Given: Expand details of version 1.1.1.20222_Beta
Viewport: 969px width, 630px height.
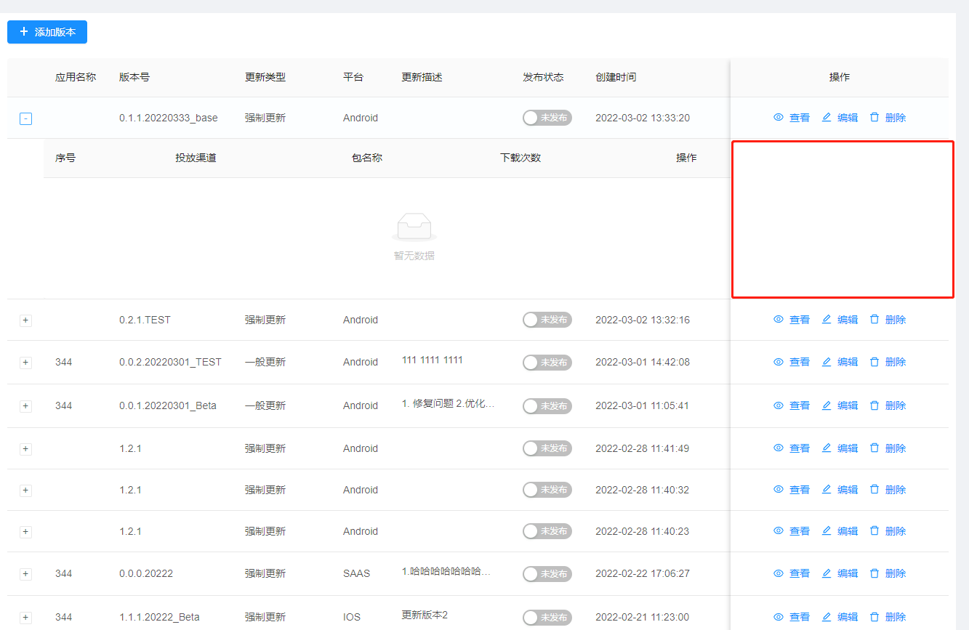Looking at the screenshot, I should (25, 617).
